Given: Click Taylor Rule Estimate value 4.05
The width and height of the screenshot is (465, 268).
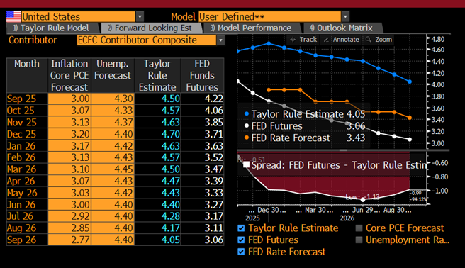Looking at the screenshot, I should (171, 240).
